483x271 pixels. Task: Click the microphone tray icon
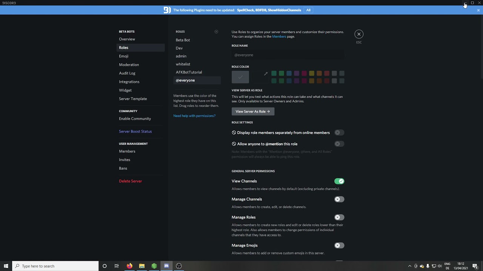428,266
